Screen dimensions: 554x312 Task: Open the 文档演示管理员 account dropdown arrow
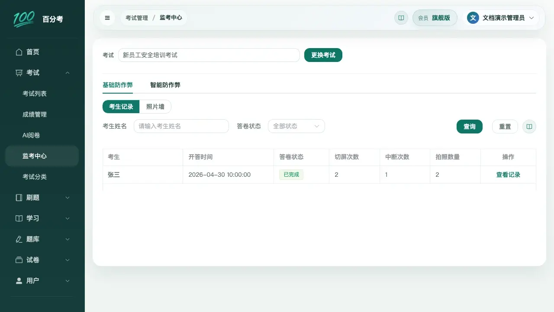(x=531, y=18)
